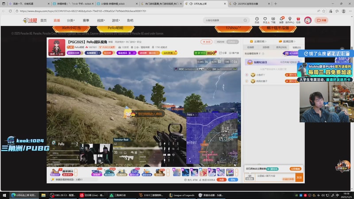Select the 17shou streamer tab

(x=234, y=28)
